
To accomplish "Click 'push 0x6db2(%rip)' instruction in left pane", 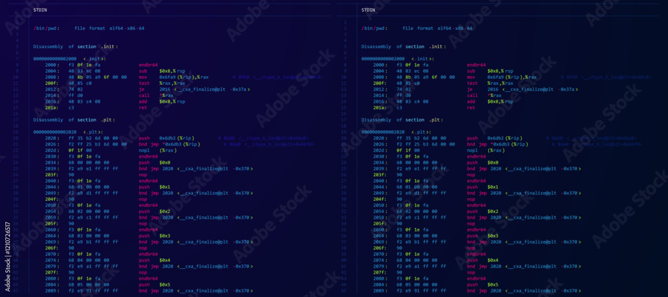I will click(x=168, y=138).
